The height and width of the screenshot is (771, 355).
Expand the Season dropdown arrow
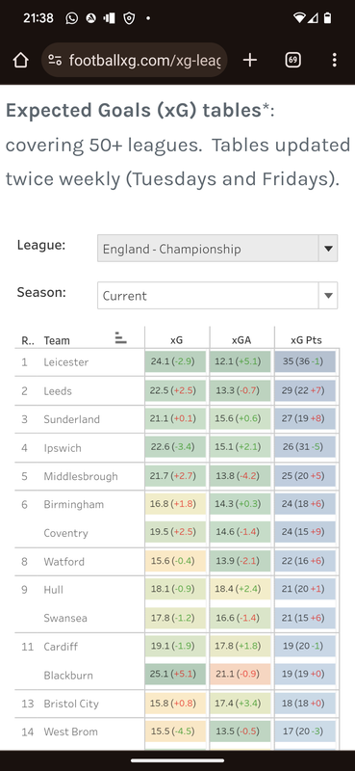[x=328, y=296]
